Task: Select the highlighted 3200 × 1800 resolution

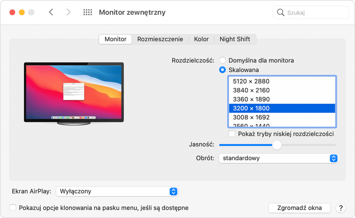Action: click(x=282, y=108)
